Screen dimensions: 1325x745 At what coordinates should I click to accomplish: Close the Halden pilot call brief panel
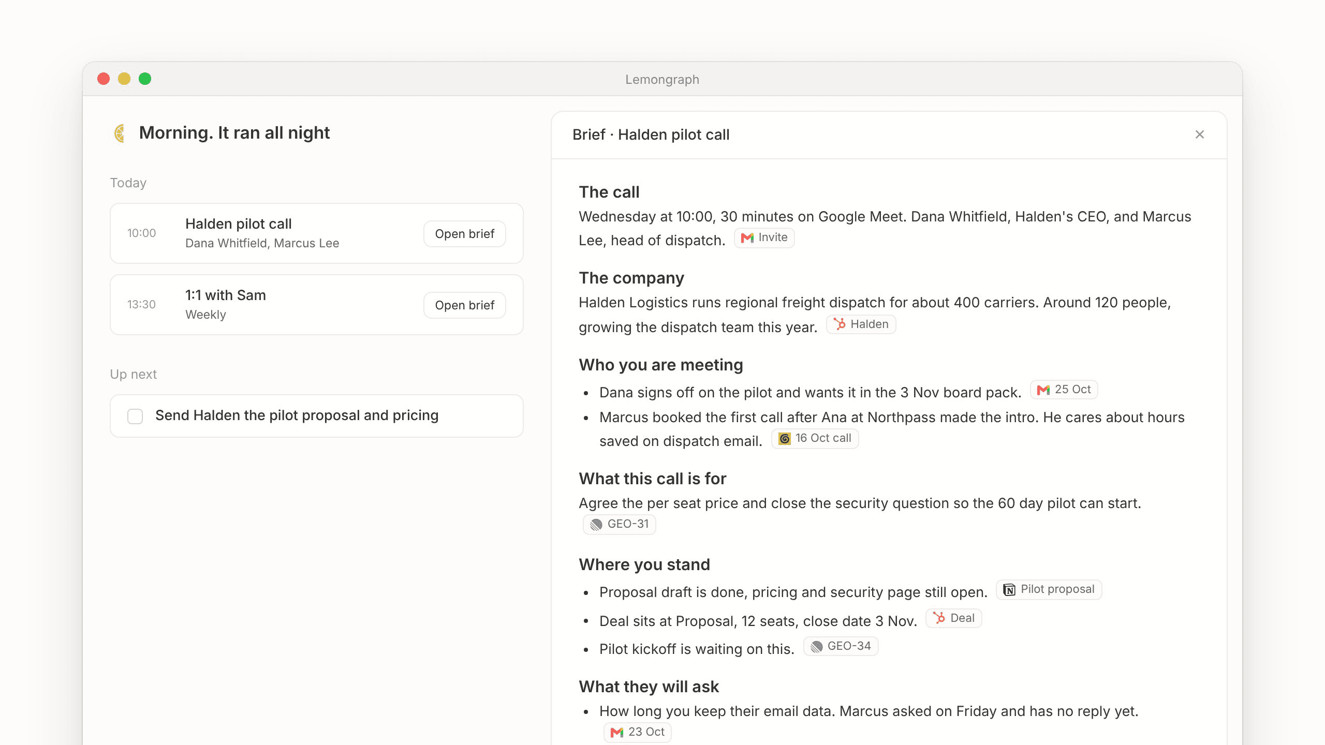1200,135
